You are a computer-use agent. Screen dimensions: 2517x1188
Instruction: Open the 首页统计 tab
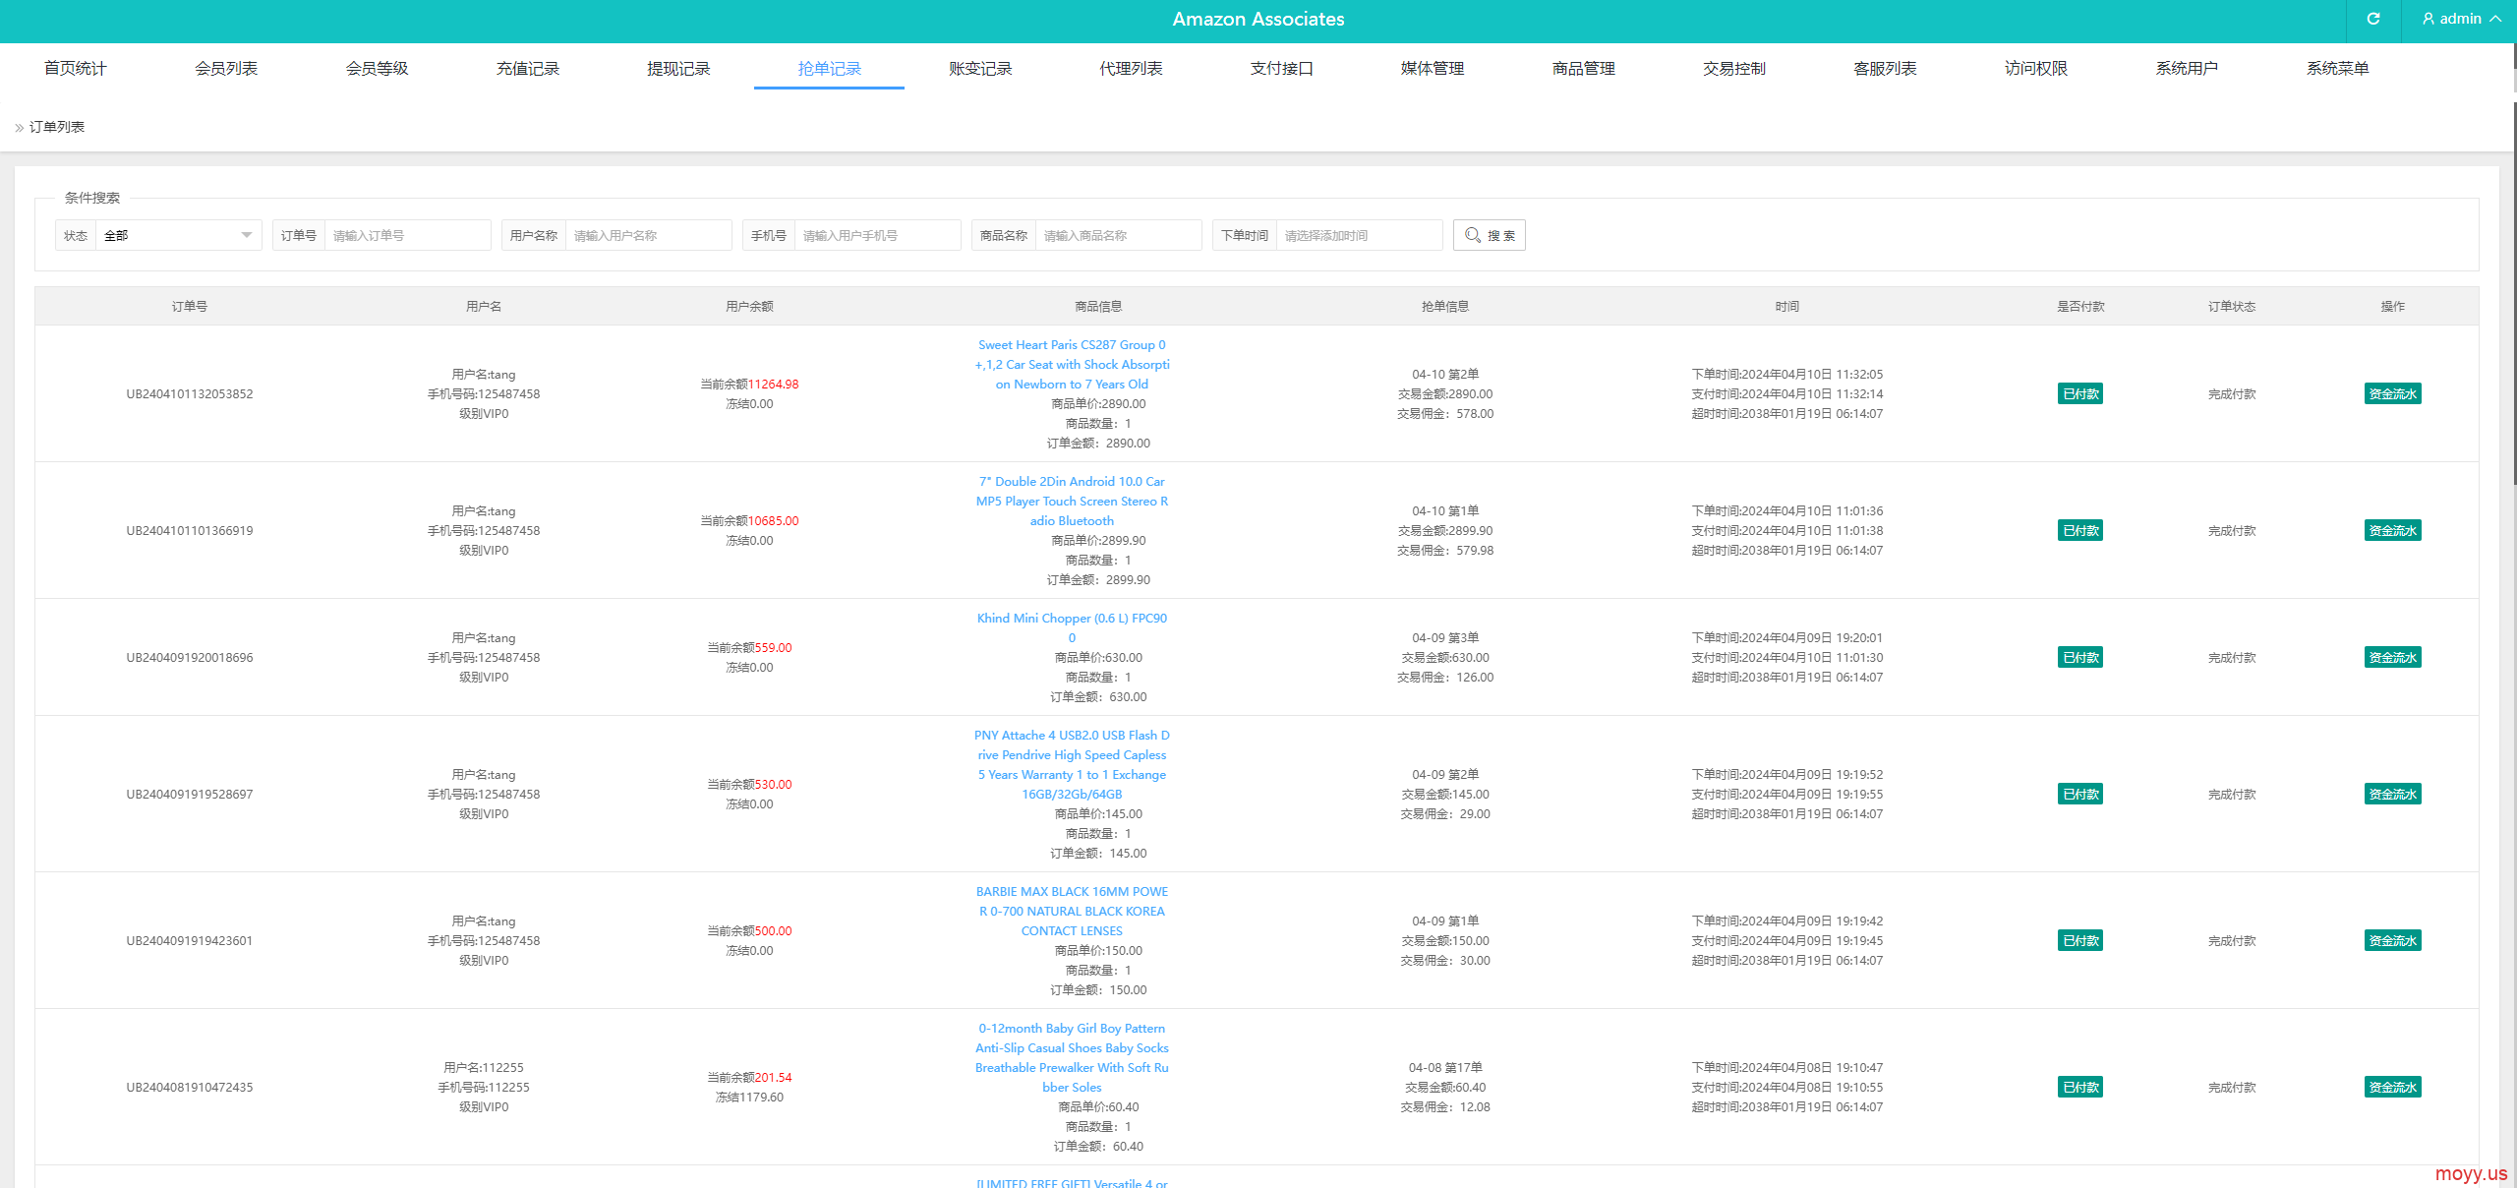point(76,68)
